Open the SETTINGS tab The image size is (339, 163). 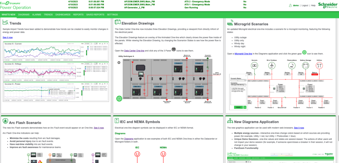(x=113, y=15)
